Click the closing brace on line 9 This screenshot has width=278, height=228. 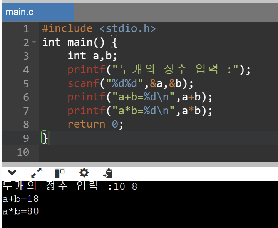(x=45, y=138)
